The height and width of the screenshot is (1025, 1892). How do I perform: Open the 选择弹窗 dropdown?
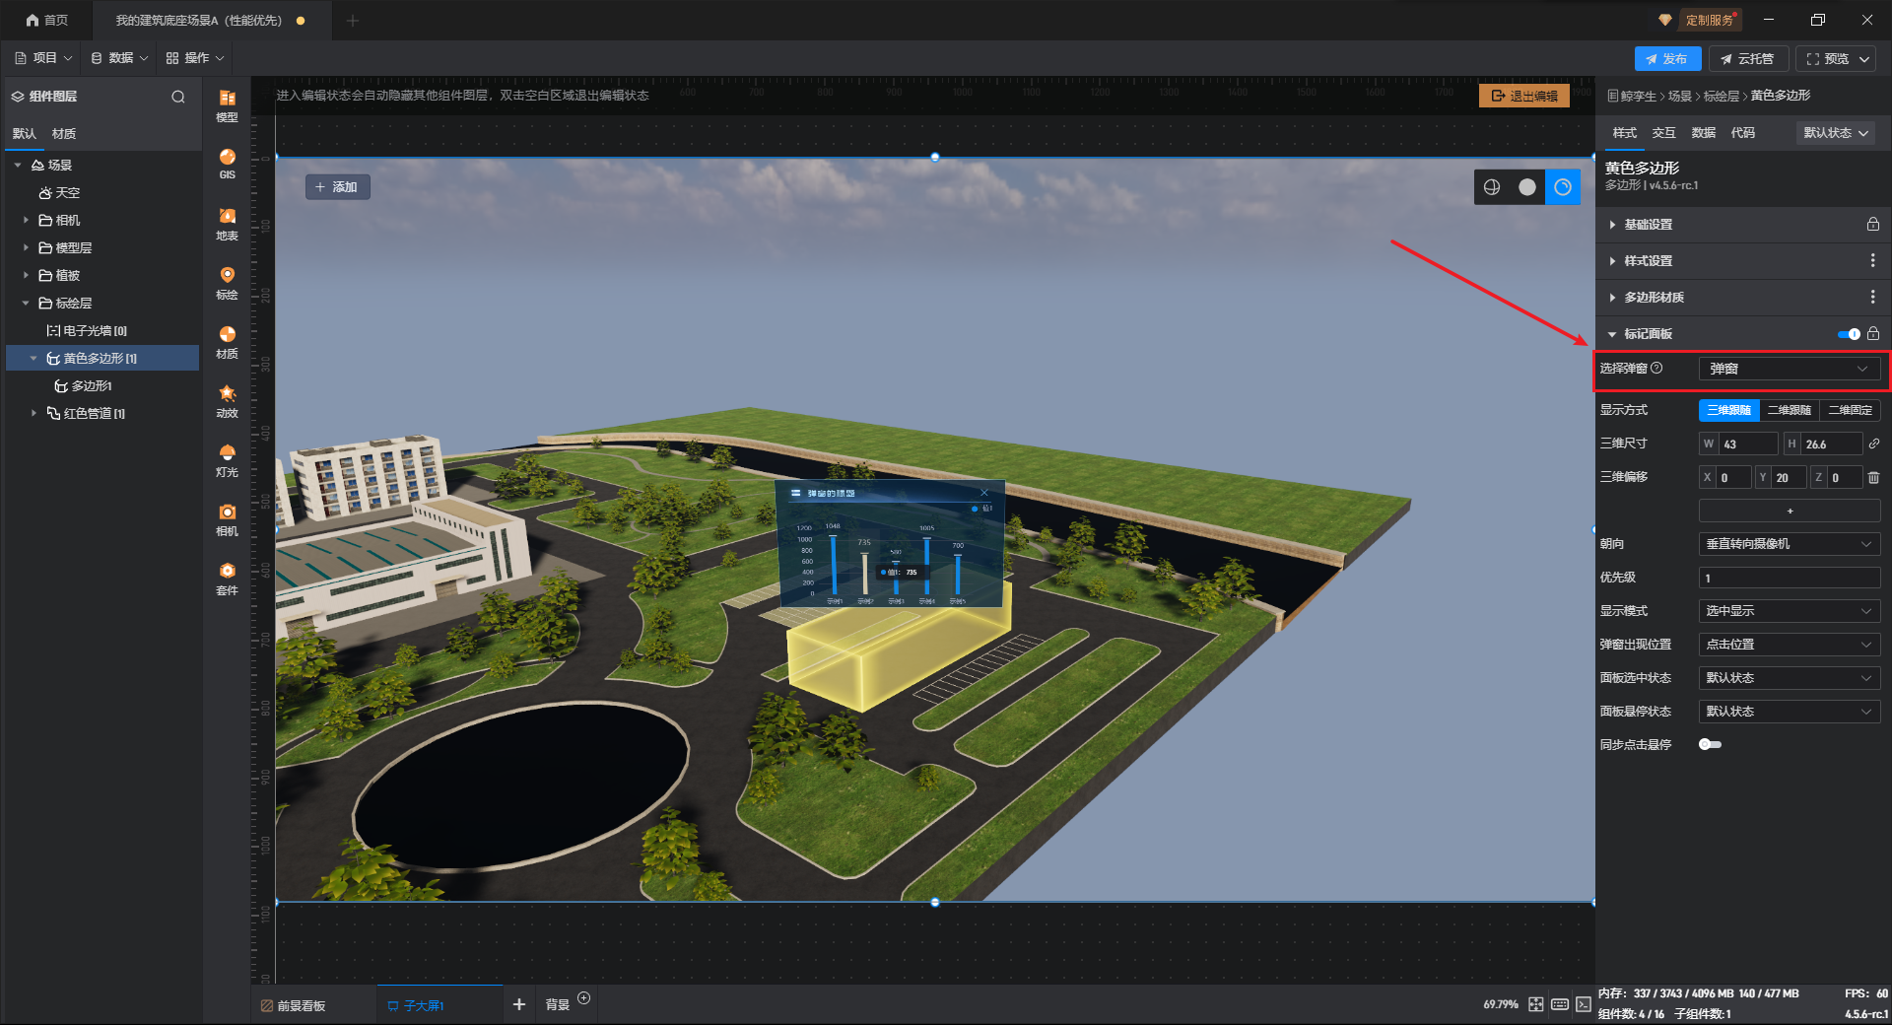point(1789,369)
